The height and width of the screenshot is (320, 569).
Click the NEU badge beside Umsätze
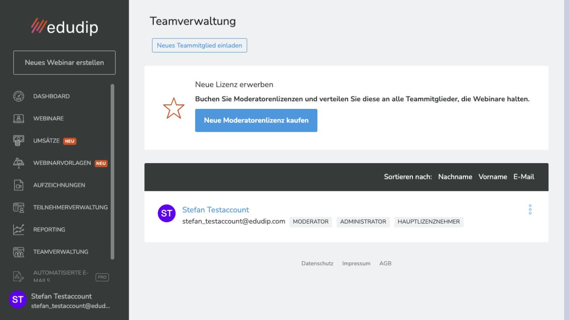(69, 141)
